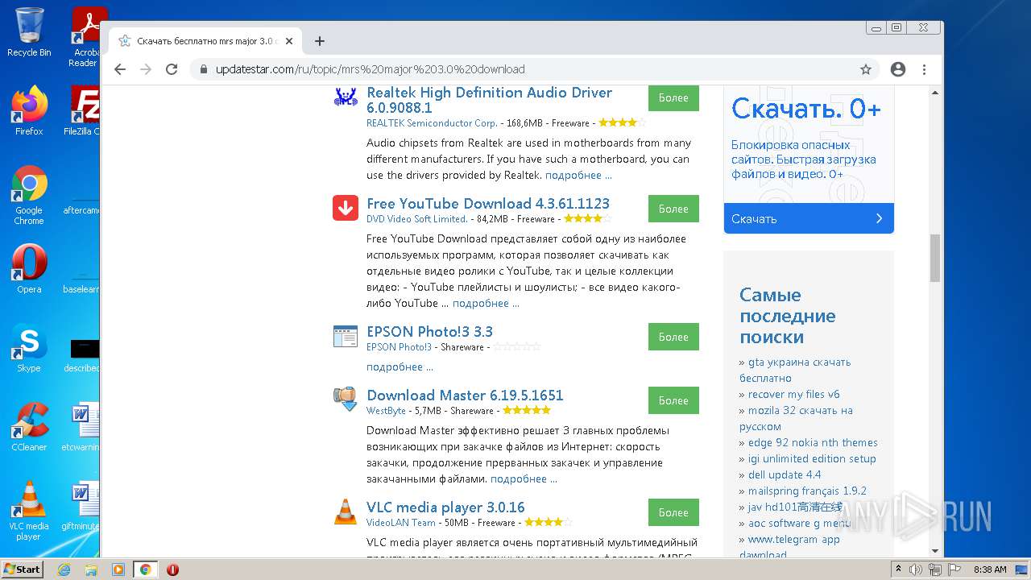Screen dimensions: 1031x580
Task: Click Более button for Download Master
Action: tap(673, 400)
